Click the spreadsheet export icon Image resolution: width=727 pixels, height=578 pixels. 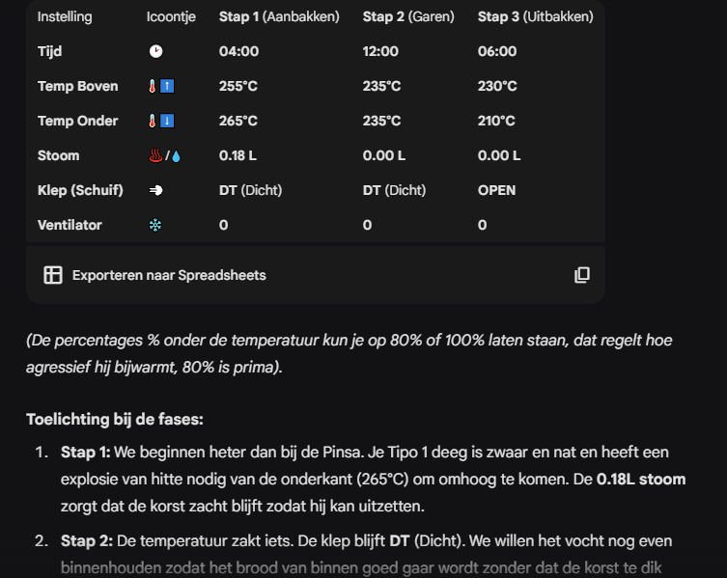[53, 275]
